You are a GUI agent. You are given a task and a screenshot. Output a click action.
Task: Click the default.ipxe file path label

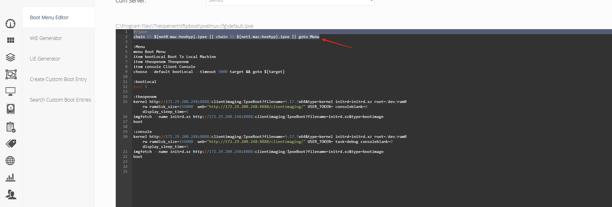tap(184, 26)
